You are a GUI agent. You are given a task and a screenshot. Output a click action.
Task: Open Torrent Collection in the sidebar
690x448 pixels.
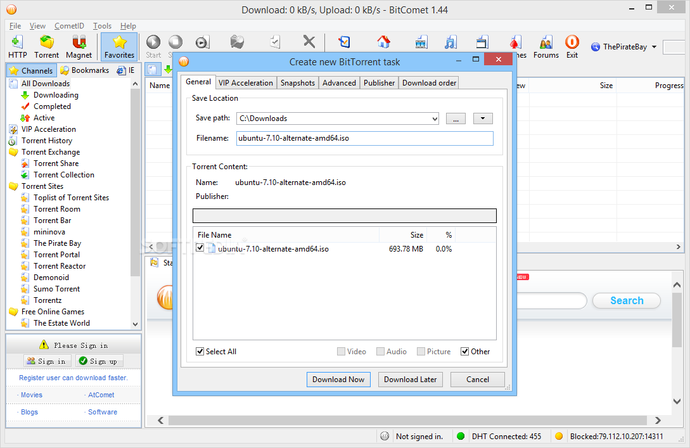[x=64, y=175]
